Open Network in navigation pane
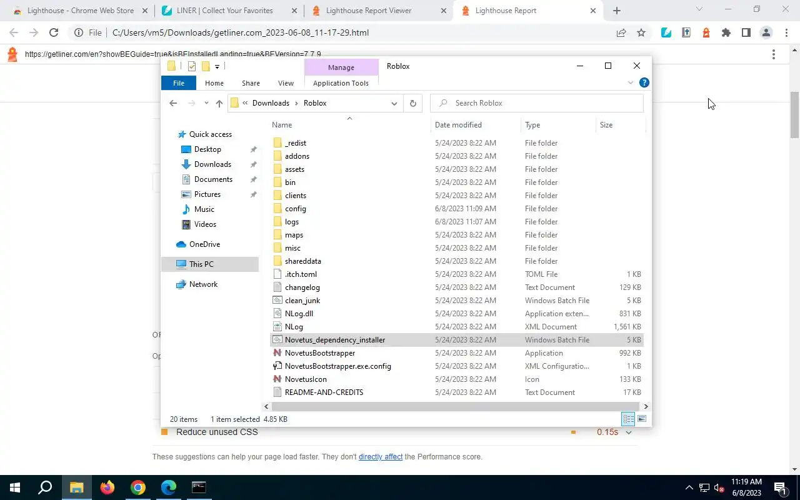Image resolution: width=800 pixels, height=500 pixels. click(x=203, y=284)
